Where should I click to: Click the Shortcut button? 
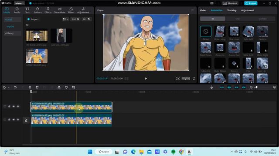pos(230,3)
